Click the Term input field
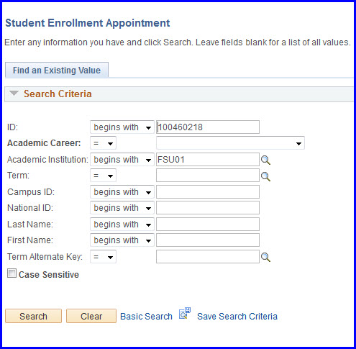Viewport: 356px width, 349px height. [x=208, y=176]
